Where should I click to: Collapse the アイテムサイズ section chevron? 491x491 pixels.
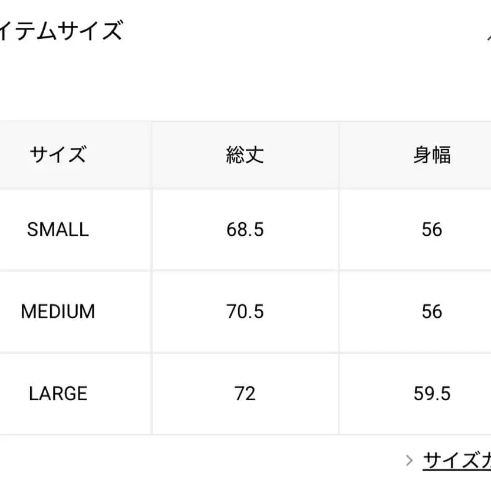(x=488, y=34)
